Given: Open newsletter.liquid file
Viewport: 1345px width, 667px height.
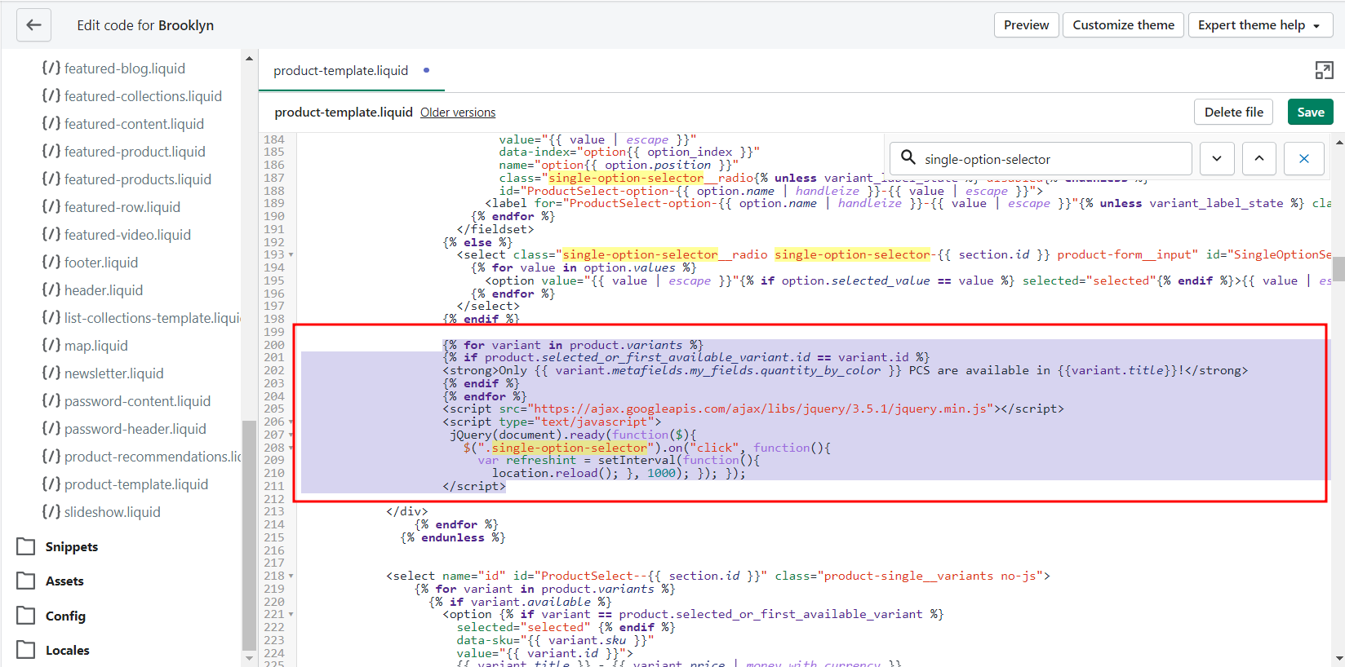Looking at the screenshot, I should tap(103, 373).
